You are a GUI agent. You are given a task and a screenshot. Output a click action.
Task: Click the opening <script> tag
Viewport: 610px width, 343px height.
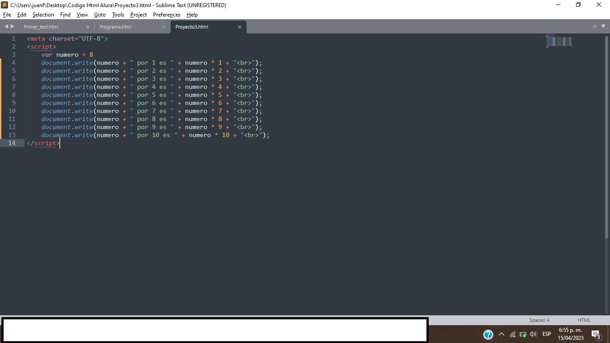42,46
